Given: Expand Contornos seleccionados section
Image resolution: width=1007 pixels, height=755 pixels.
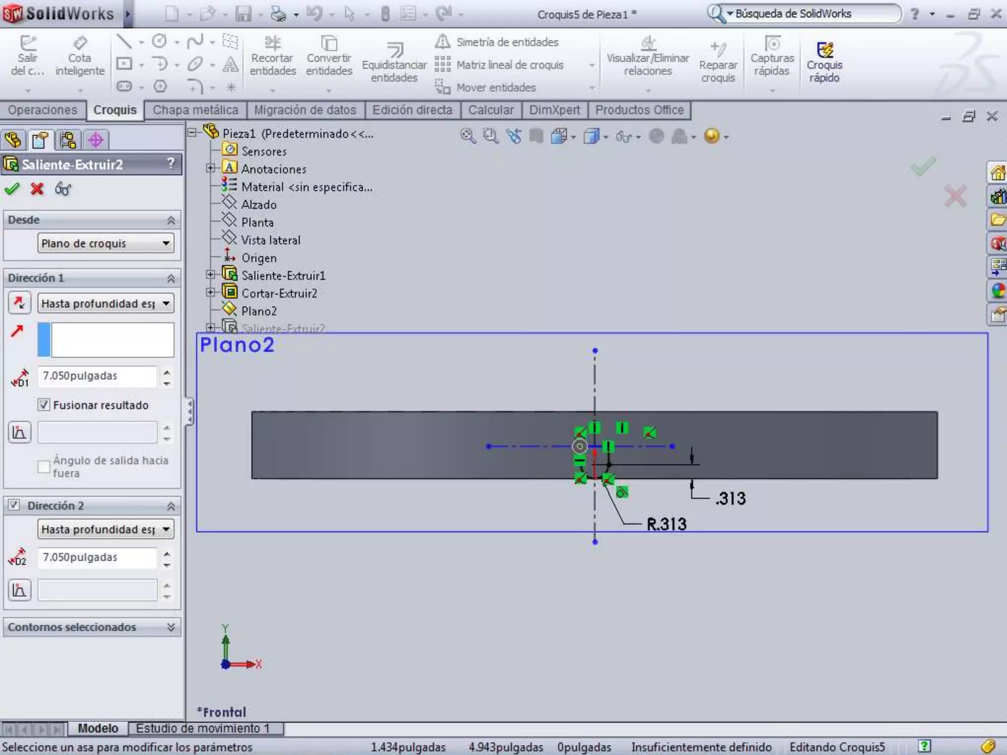Looking at the screenshot, I should (x=171, y=627).
